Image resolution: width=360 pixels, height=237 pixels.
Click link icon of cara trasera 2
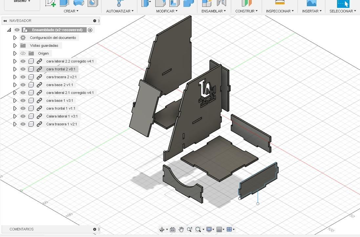39,77
